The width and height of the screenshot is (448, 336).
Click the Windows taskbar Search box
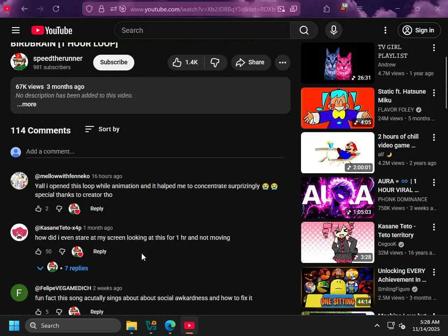(73, 325)
